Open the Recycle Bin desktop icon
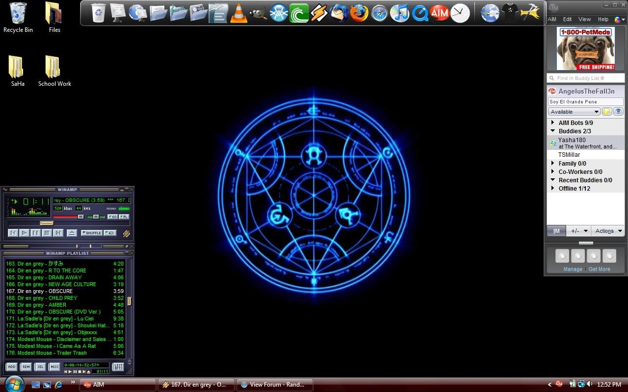This screenshot has width=628, height=392. 18,17
